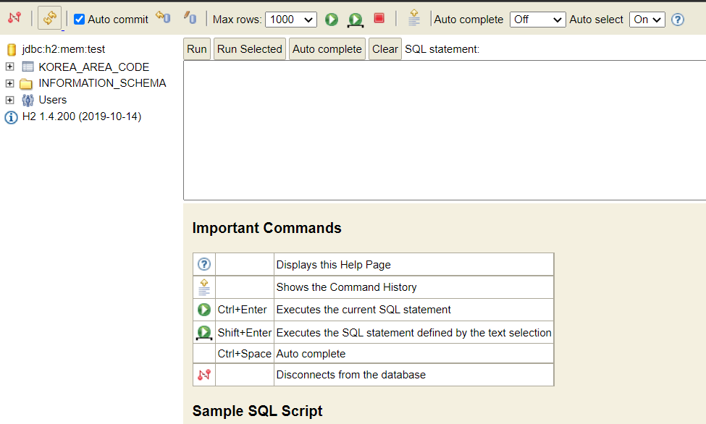The image size is (706, 424).
Task: Click the Run Selected button
Action: [249, 49]
